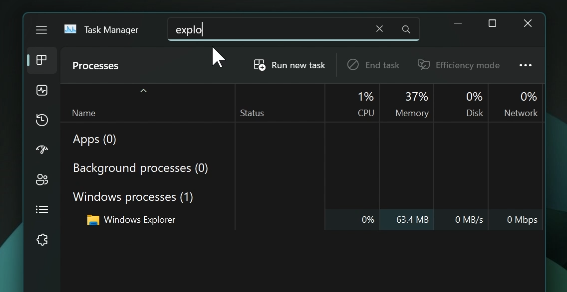This screenshot has width=567, height=292.
Task: Select the Details list icon
Action: pos(41,209)
